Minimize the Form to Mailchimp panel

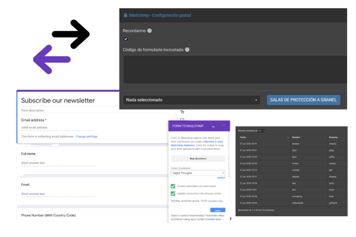213,126
